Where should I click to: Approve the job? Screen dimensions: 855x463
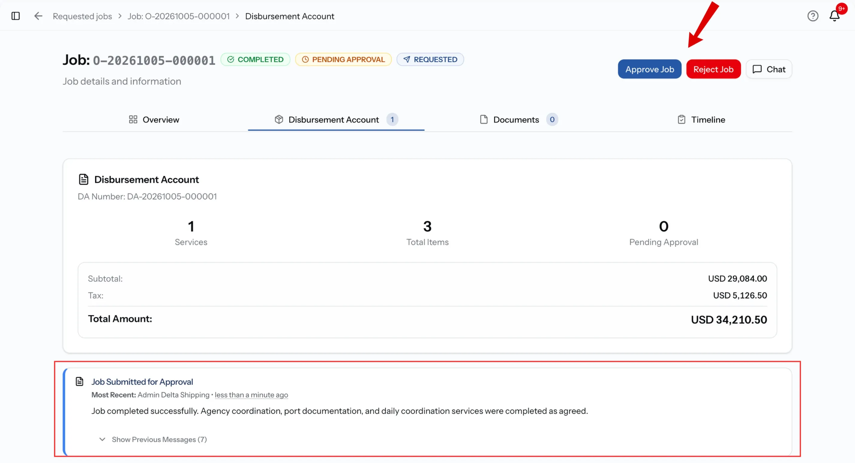click(649, 69)
